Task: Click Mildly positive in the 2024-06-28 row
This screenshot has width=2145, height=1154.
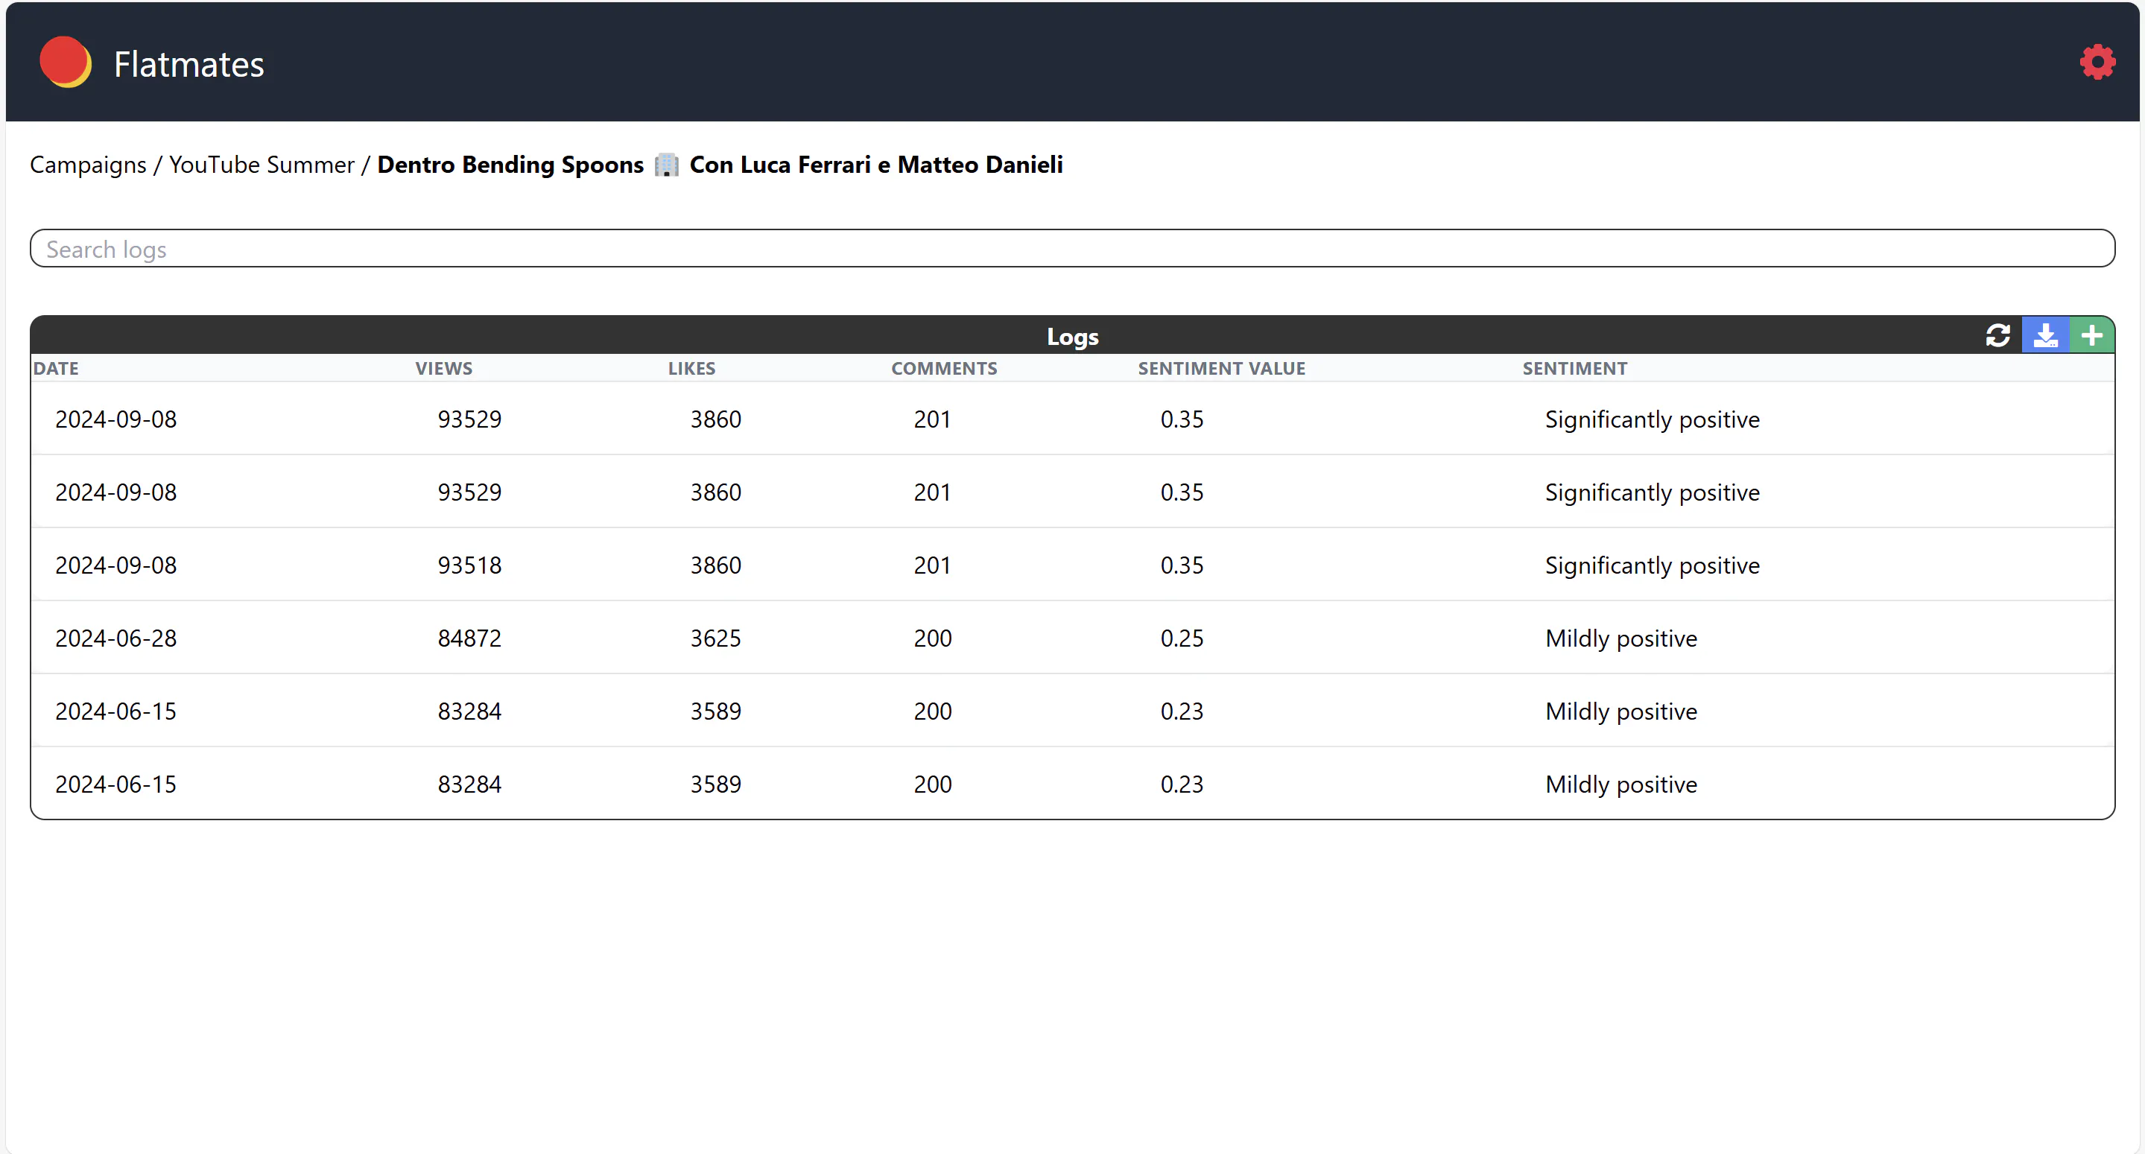Action: point(1620,638)
